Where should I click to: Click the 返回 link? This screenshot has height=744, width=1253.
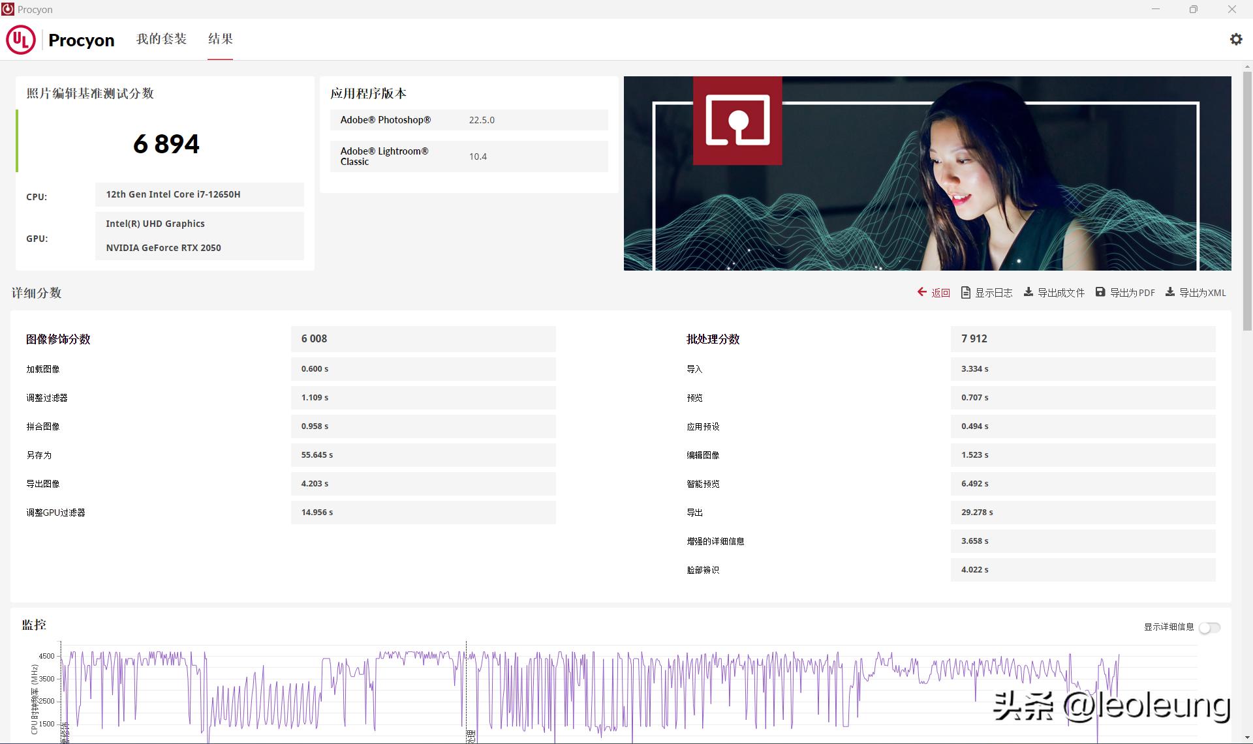(940, 293)
